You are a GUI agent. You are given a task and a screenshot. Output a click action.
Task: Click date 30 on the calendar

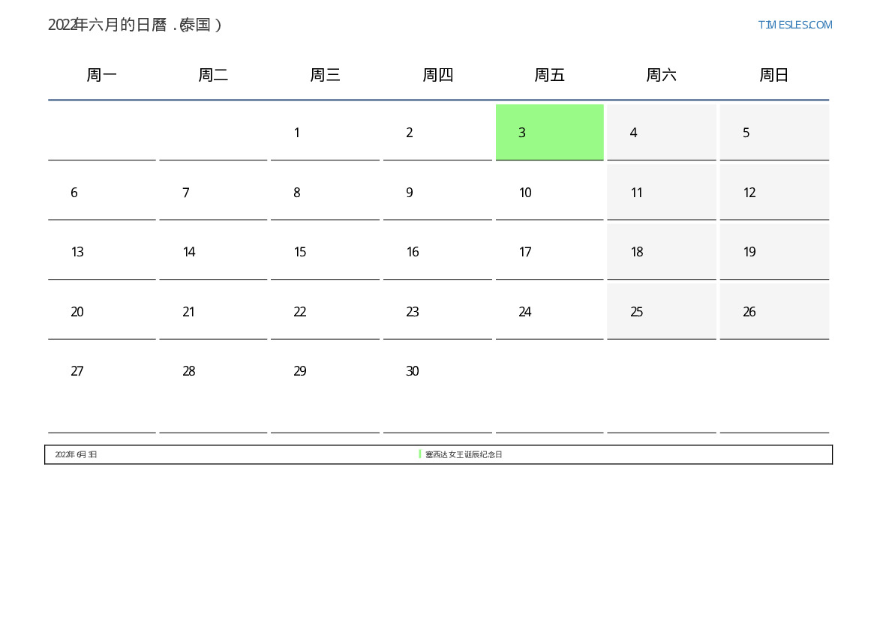point(437,371)
